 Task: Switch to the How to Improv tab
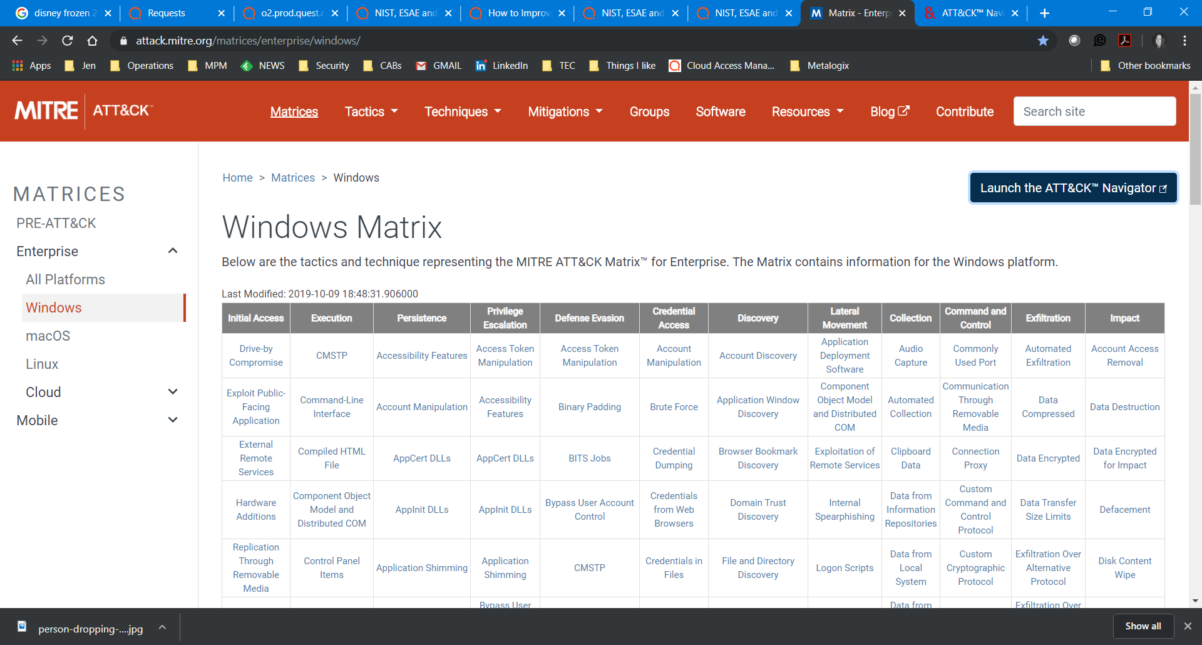point(518,13)
